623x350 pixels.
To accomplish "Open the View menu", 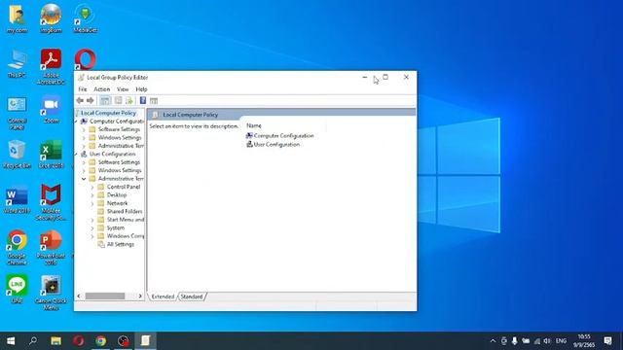I will 123,89.
